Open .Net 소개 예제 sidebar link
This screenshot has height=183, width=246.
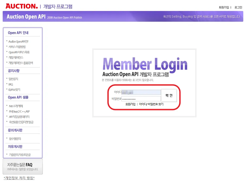coord(16,106)
